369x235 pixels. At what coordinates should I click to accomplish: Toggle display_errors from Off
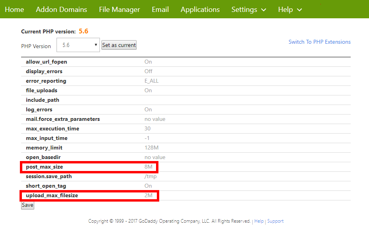(148, 71)
